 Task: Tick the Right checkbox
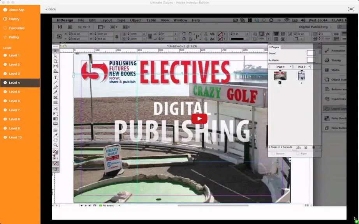click(x=297, y=154)
